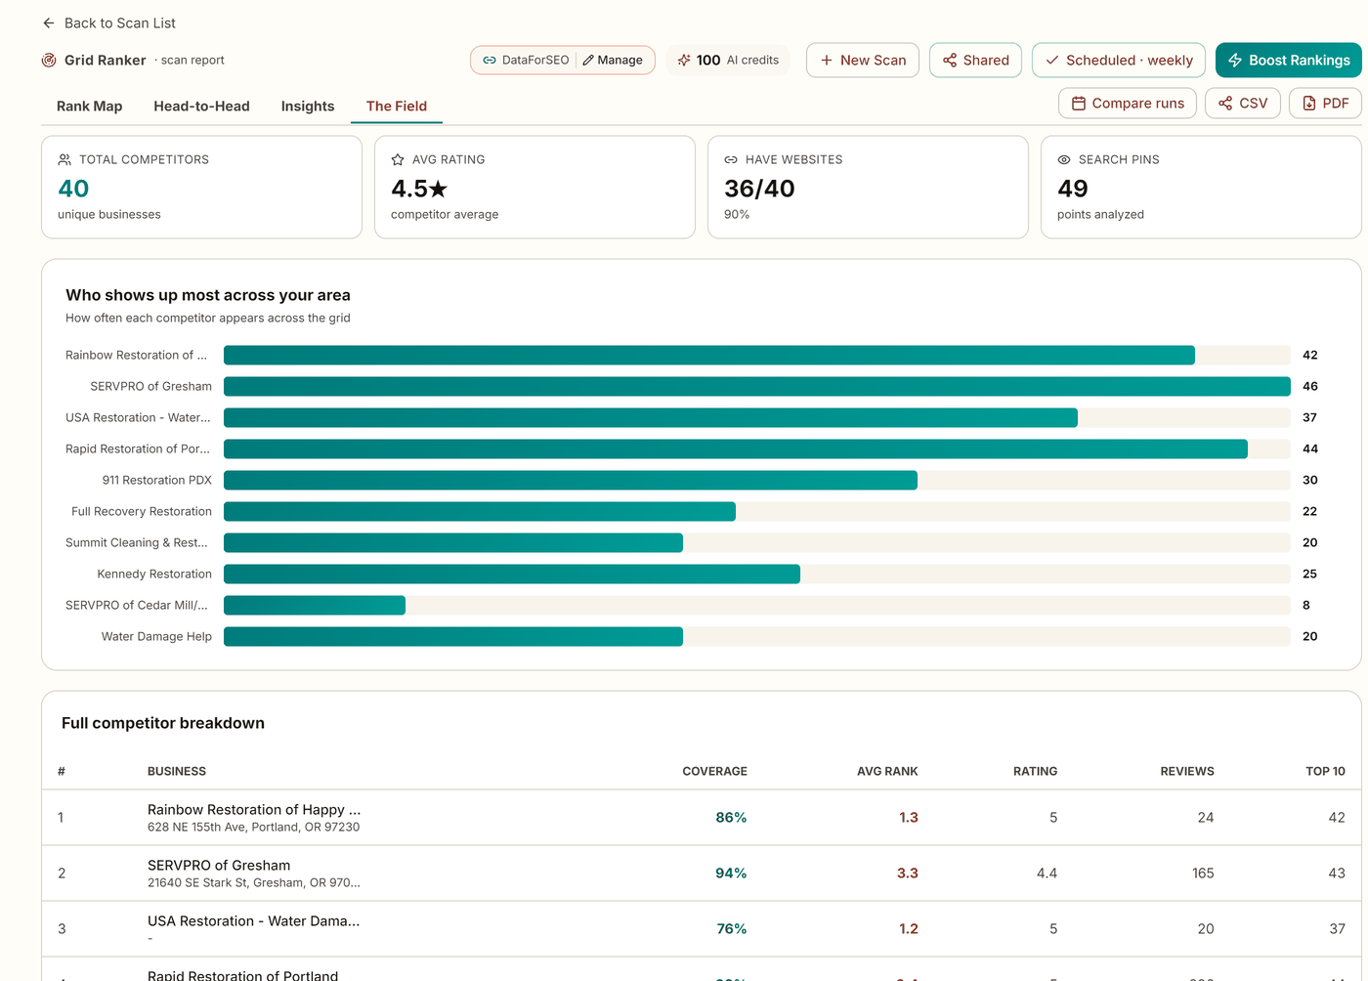Click the 100 AI credits count
Image resolution: width=1368 pixels, height=981 pixels.
708,61
